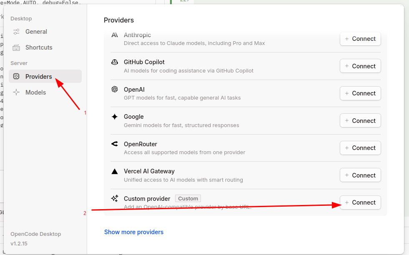The width and height of the screenshot is (409, 255).
Task: Connect a Custom provider
Action: click(x=360, y=202)
